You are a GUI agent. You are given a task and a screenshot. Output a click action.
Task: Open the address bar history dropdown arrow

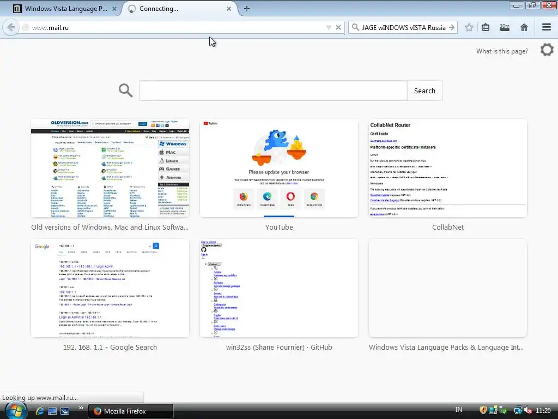[329, 27]
